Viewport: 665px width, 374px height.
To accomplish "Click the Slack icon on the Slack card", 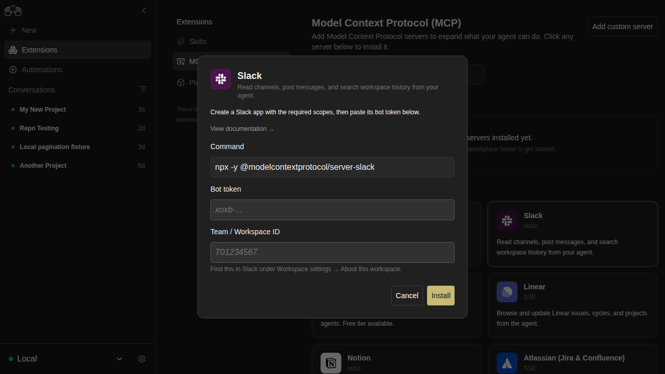I will coord(507,221).
